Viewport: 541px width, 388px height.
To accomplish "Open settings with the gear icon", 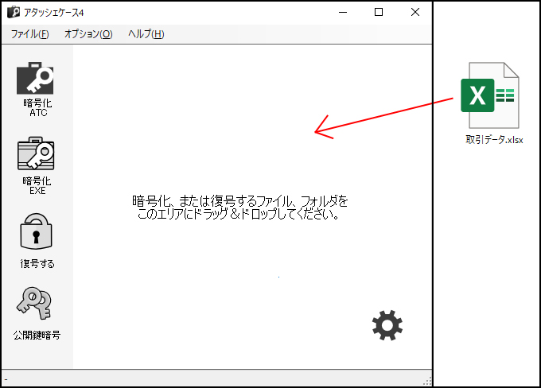I will (387, 324).
